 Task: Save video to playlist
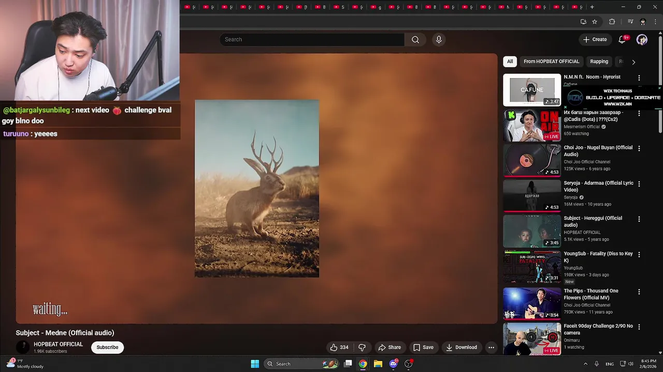423,347
